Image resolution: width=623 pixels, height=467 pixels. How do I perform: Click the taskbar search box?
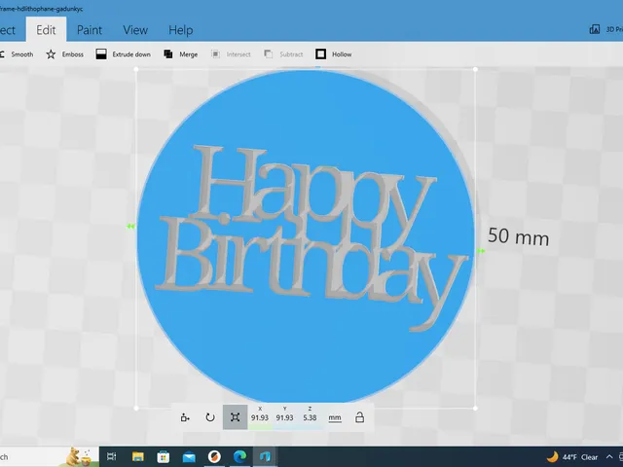point(50,456)
